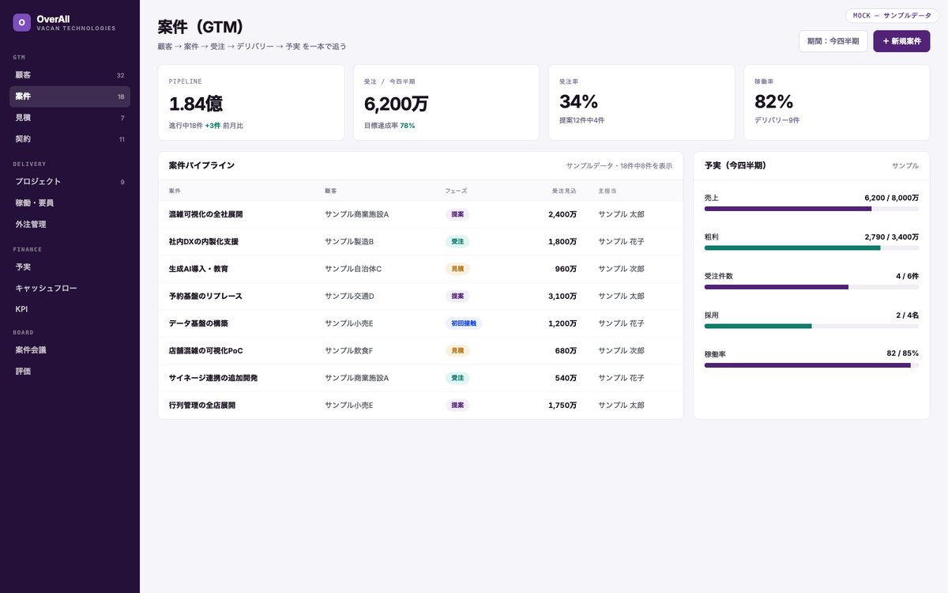Viewport: 948px width, 593px height.
Task: Open 評価 sidebar item
Action: pyautogui.click(x=70, y=371)
